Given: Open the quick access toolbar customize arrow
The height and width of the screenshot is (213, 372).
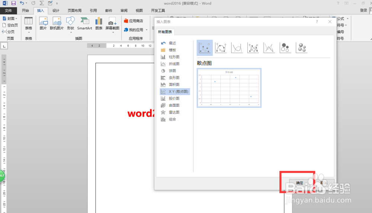Looking at the screenshot, I should tap(57, 3).
